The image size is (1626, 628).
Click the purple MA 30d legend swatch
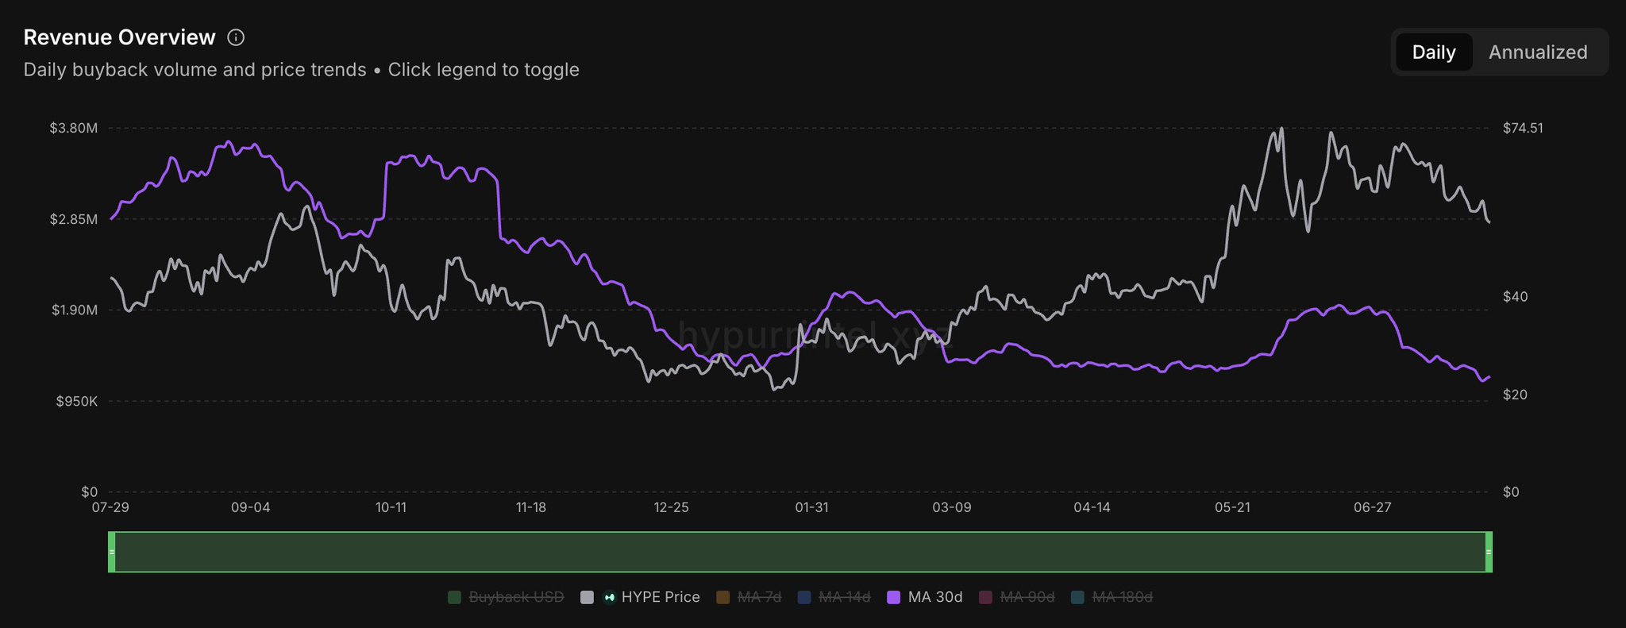point(893,597)
